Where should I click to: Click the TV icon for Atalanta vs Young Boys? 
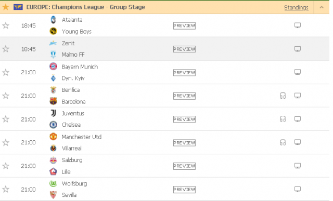click(x=297, y=25)
